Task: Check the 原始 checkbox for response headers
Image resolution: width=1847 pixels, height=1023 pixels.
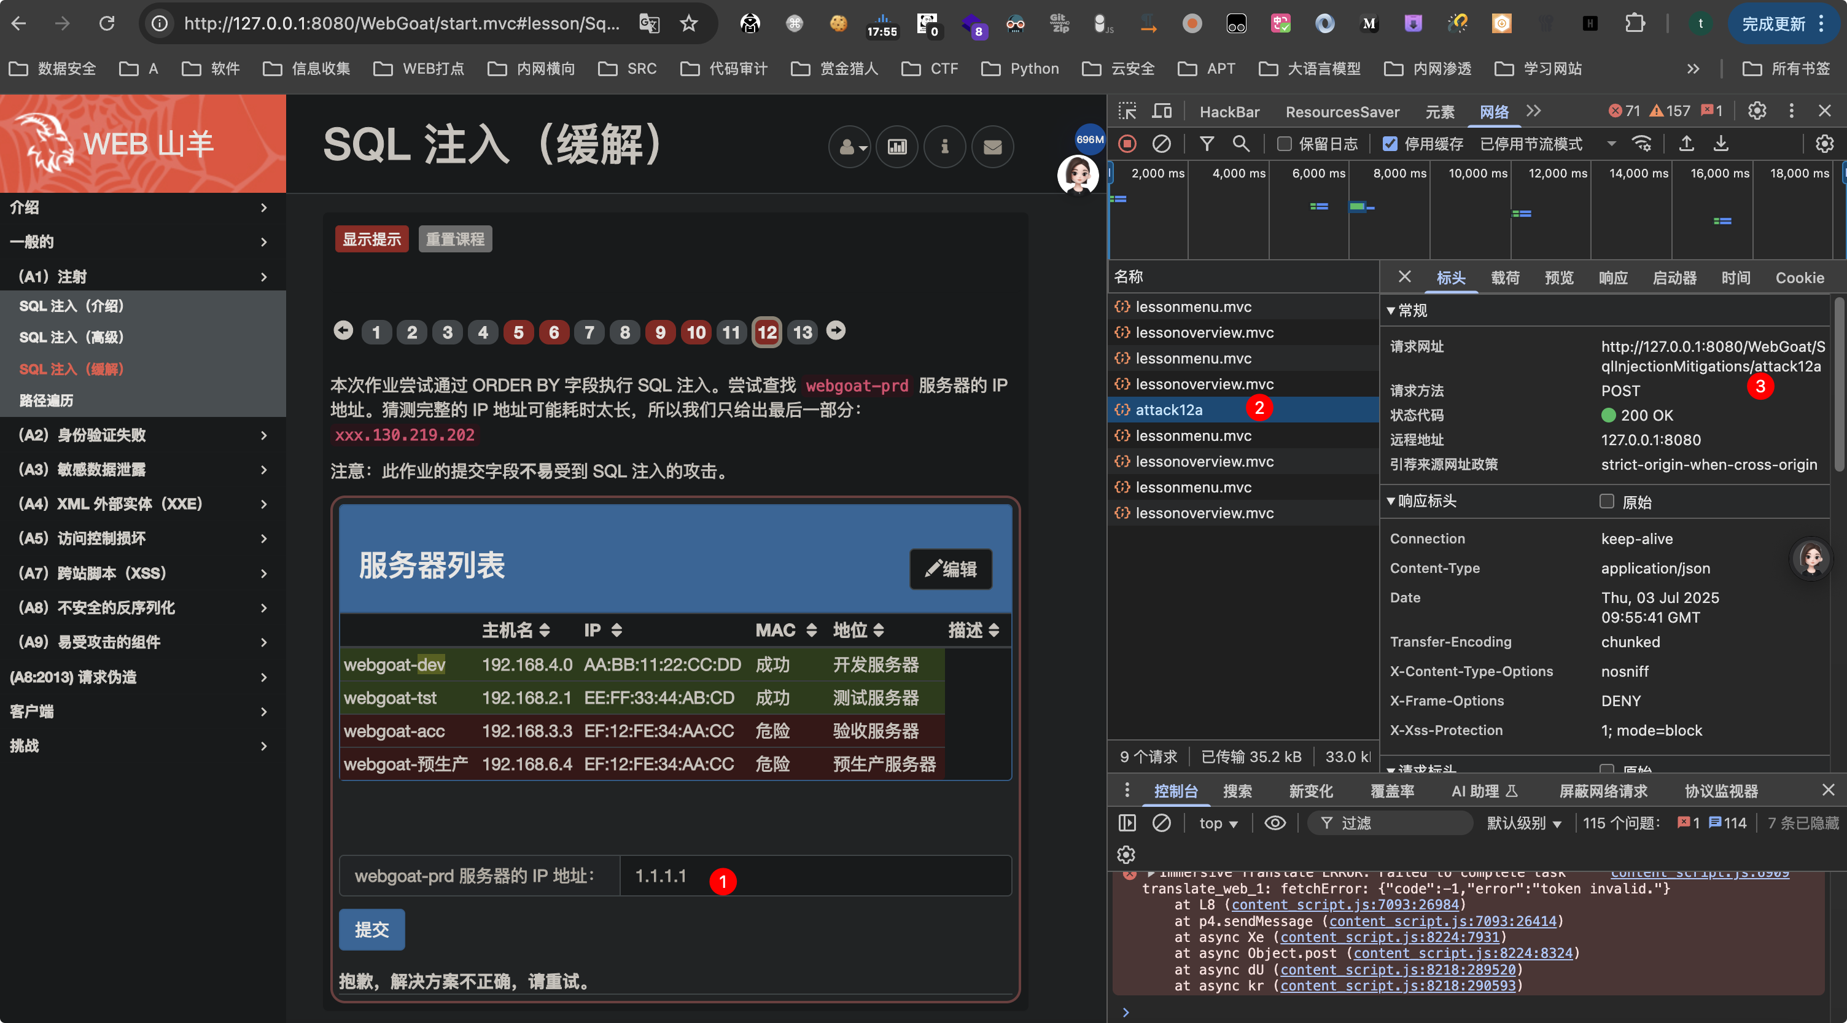Action: (x=1607, y=501)
